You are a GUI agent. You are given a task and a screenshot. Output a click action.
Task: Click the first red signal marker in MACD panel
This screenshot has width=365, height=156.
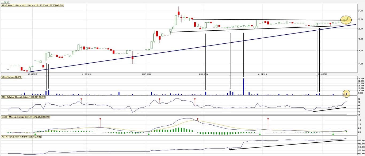(100, 119)
